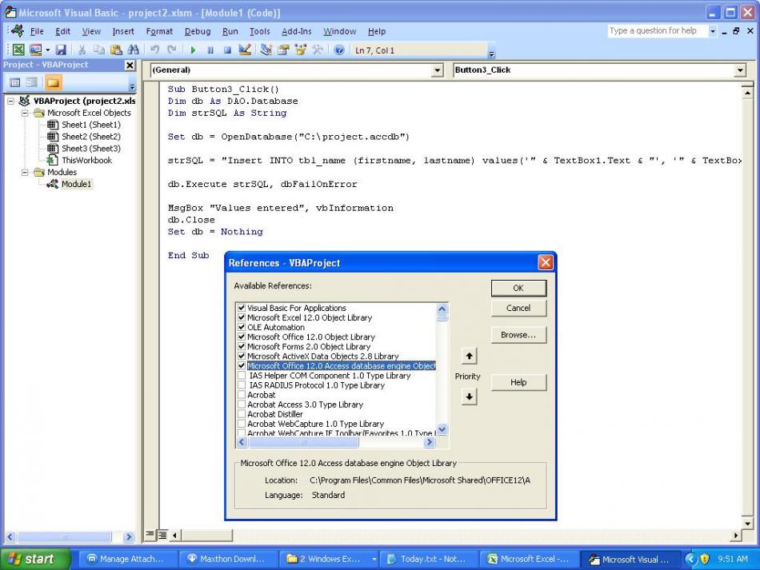
Task: Click the Reset stop icon
Action: click(x=227, y=50)
